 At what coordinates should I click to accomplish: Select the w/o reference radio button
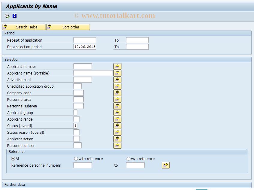click(x=128, y=159)
